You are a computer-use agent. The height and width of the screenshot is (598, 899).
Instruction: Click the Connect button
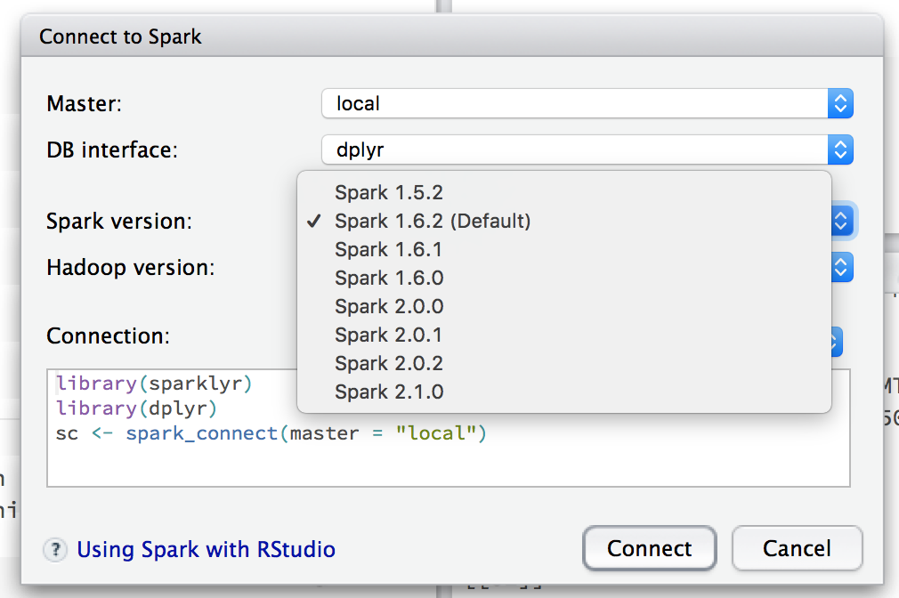pyautogui.click(x=650, y=549)
